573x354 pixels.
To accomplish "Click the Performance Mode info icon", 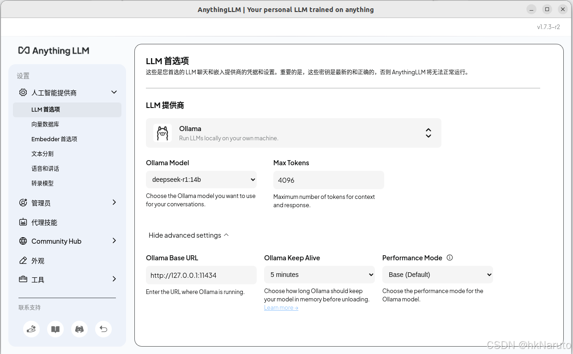I will coord(450,258).
